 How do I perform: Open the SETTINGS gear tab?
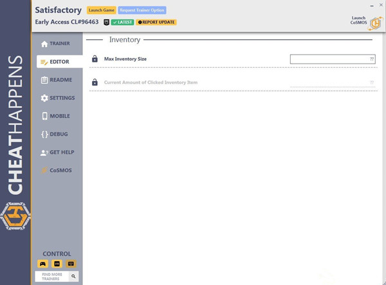pyautogui.click(x=58, y=98)
